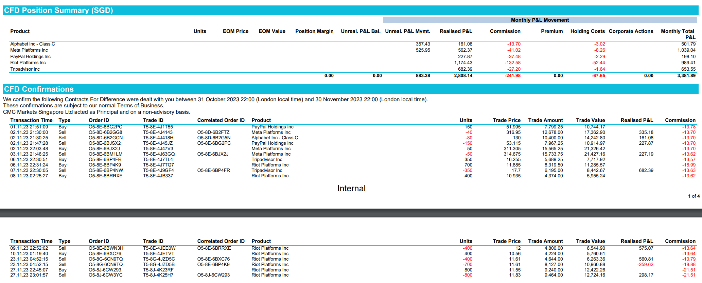This screenshot has width=702, height=283.
Task: Select units value -150 for PayPal sell
Action: (x=468, y=143)
